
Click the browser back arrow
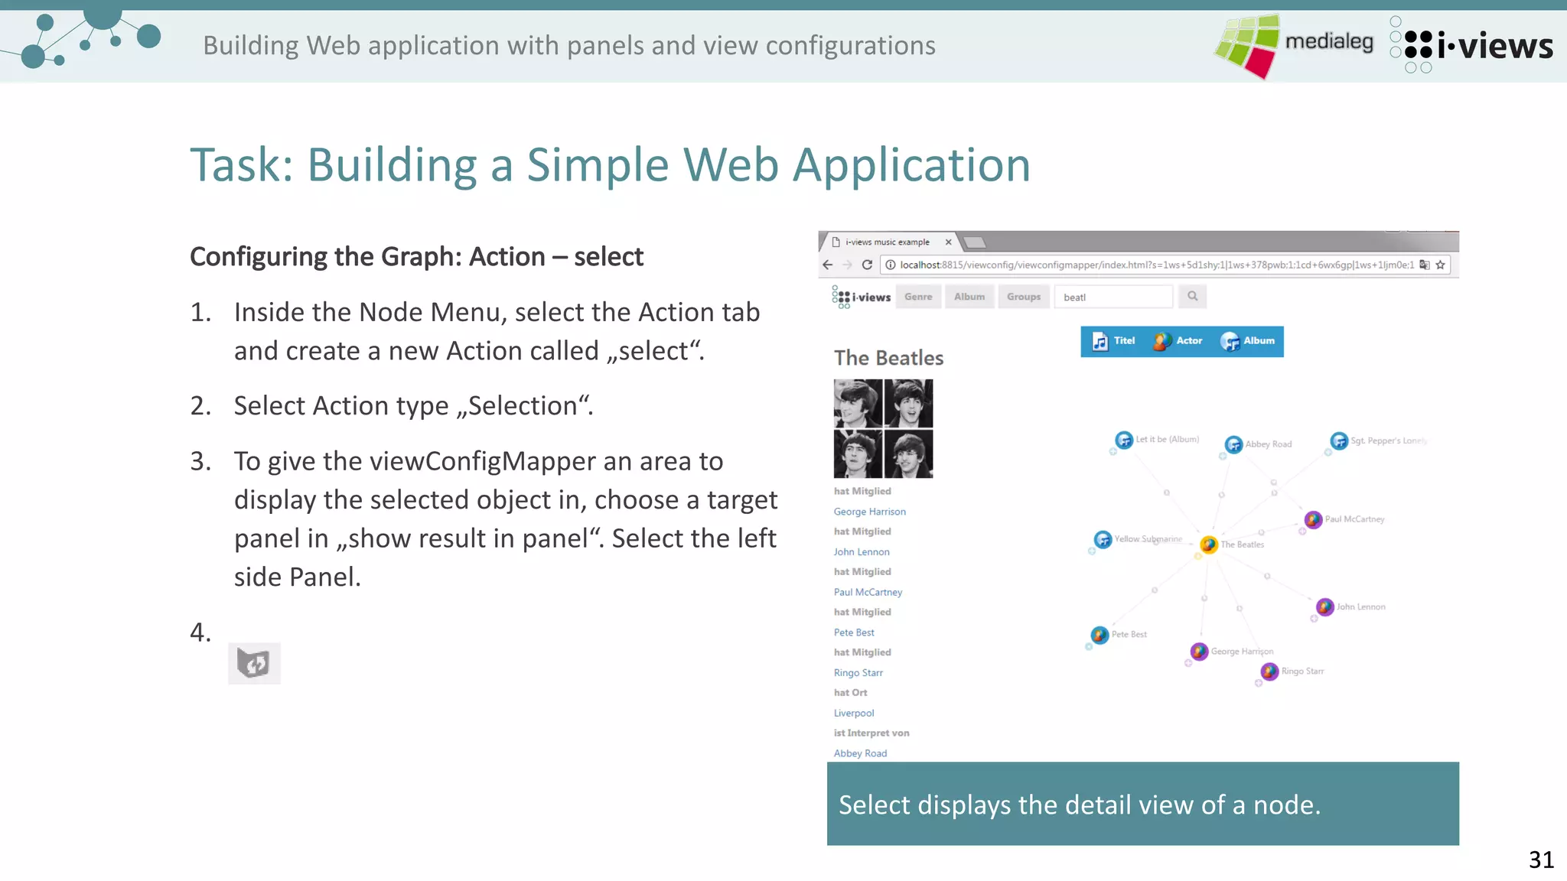pos(827,265)
